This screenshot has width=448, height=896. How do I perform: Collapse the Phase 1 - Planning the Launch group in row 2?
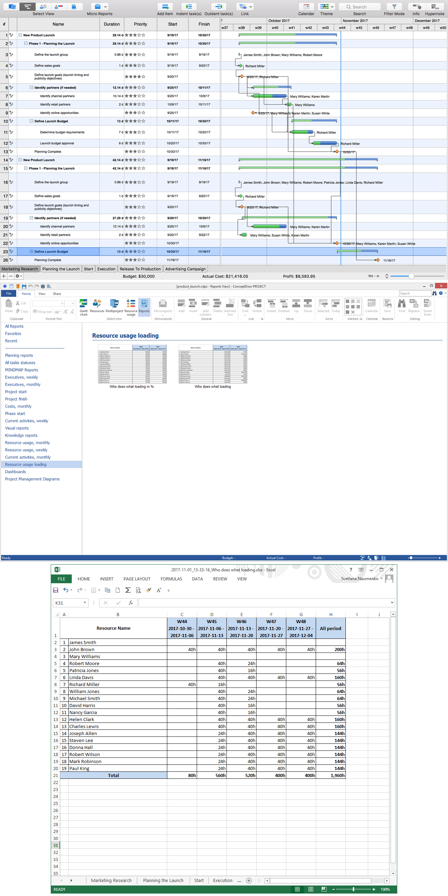26,43
